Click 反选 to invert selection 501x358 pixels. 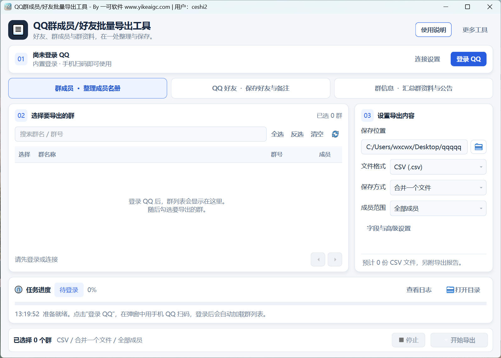[297, 134]
